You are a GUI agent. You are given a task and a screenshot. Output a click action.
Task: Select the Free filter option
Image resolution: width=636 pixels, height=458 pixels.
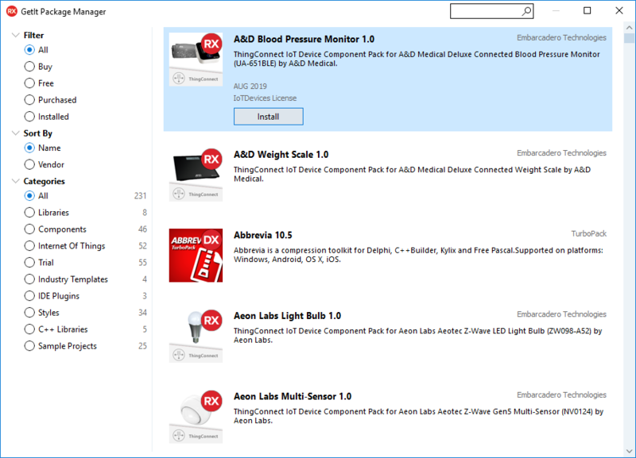click(x=29, y=83)
